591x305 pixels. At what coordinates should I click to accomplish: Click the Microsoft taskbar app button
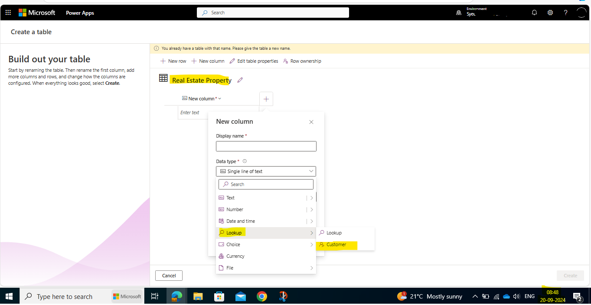[127, 296]
